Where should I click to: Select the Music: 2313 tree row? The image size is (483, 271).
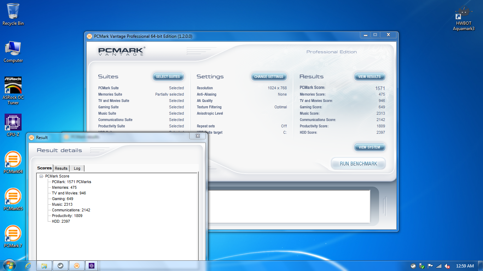coord(62,204)
